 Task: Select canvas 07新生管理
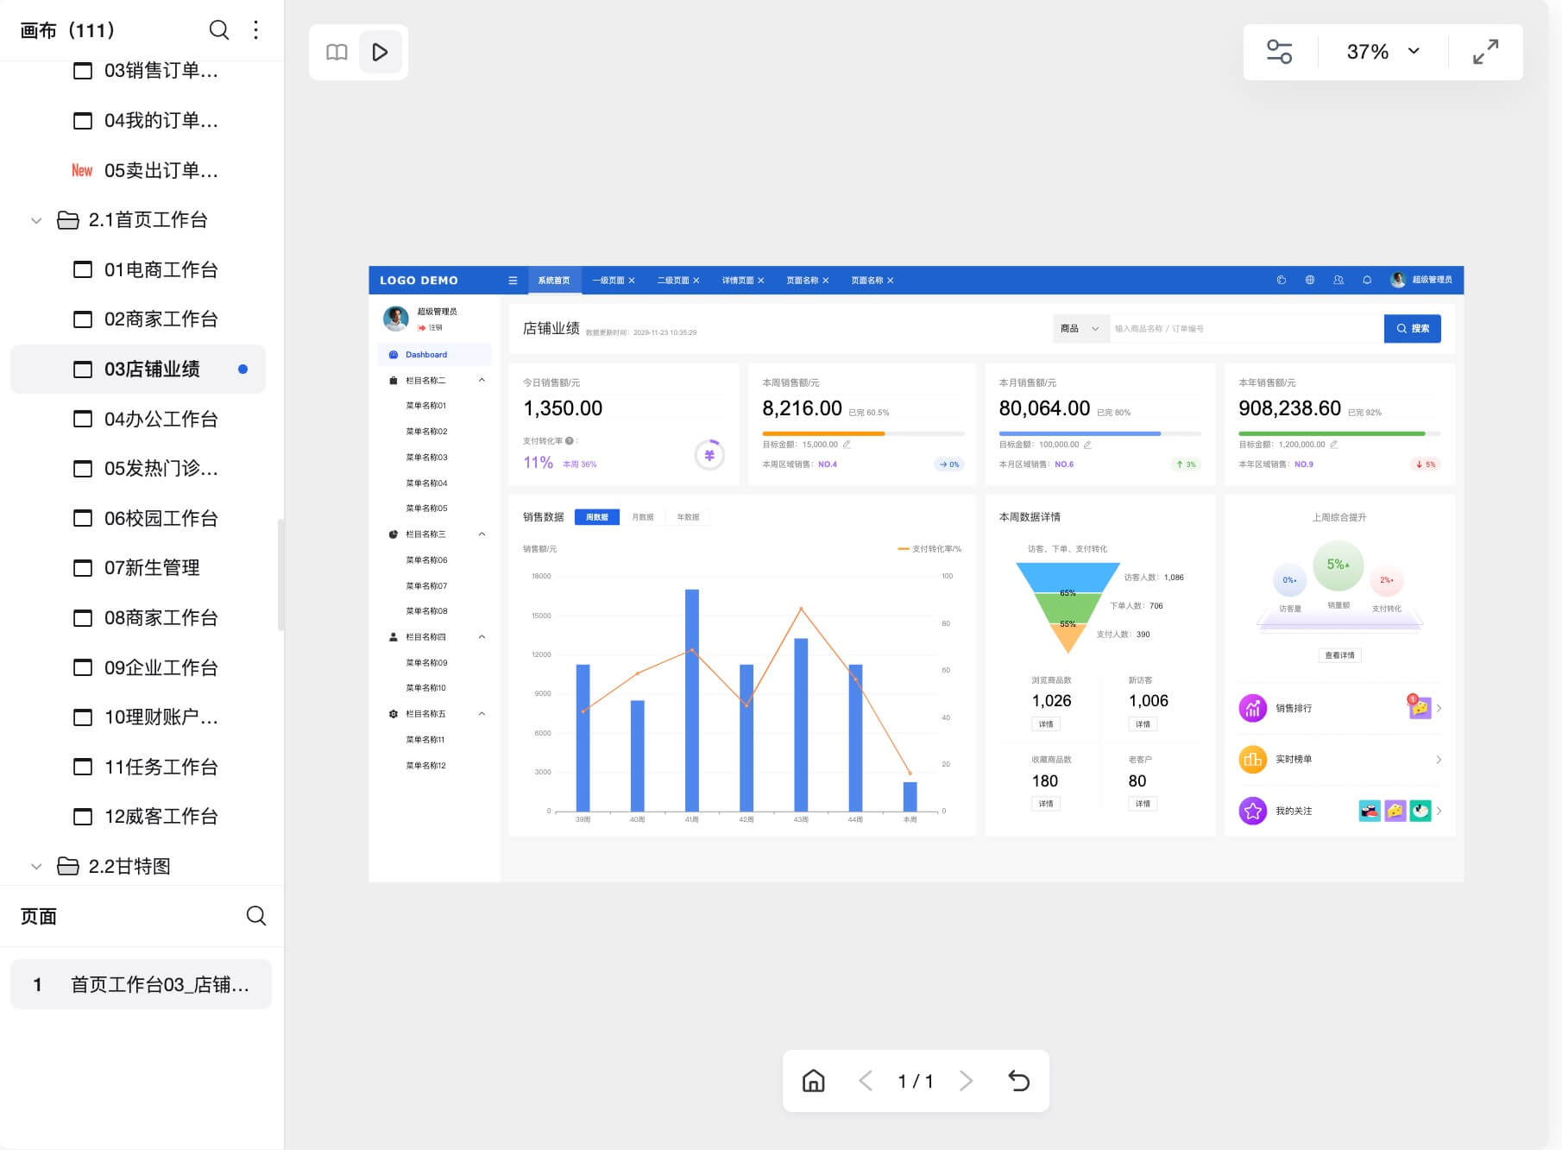(x=138, y=568)
